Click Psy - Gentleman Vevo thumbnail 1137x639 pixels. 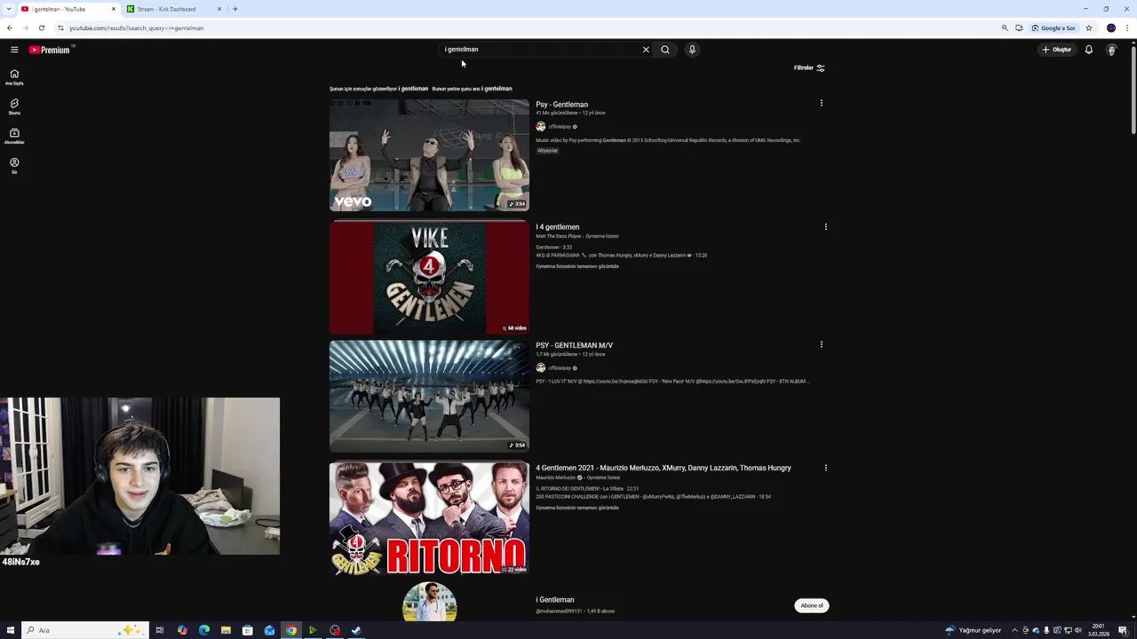coord(429,155)
